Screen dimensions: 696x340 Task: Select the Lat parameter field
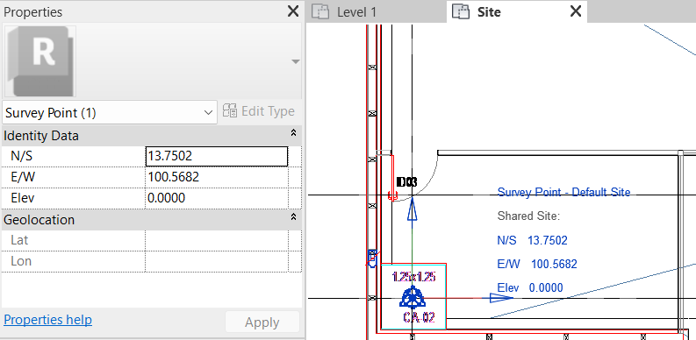(217, 240)
